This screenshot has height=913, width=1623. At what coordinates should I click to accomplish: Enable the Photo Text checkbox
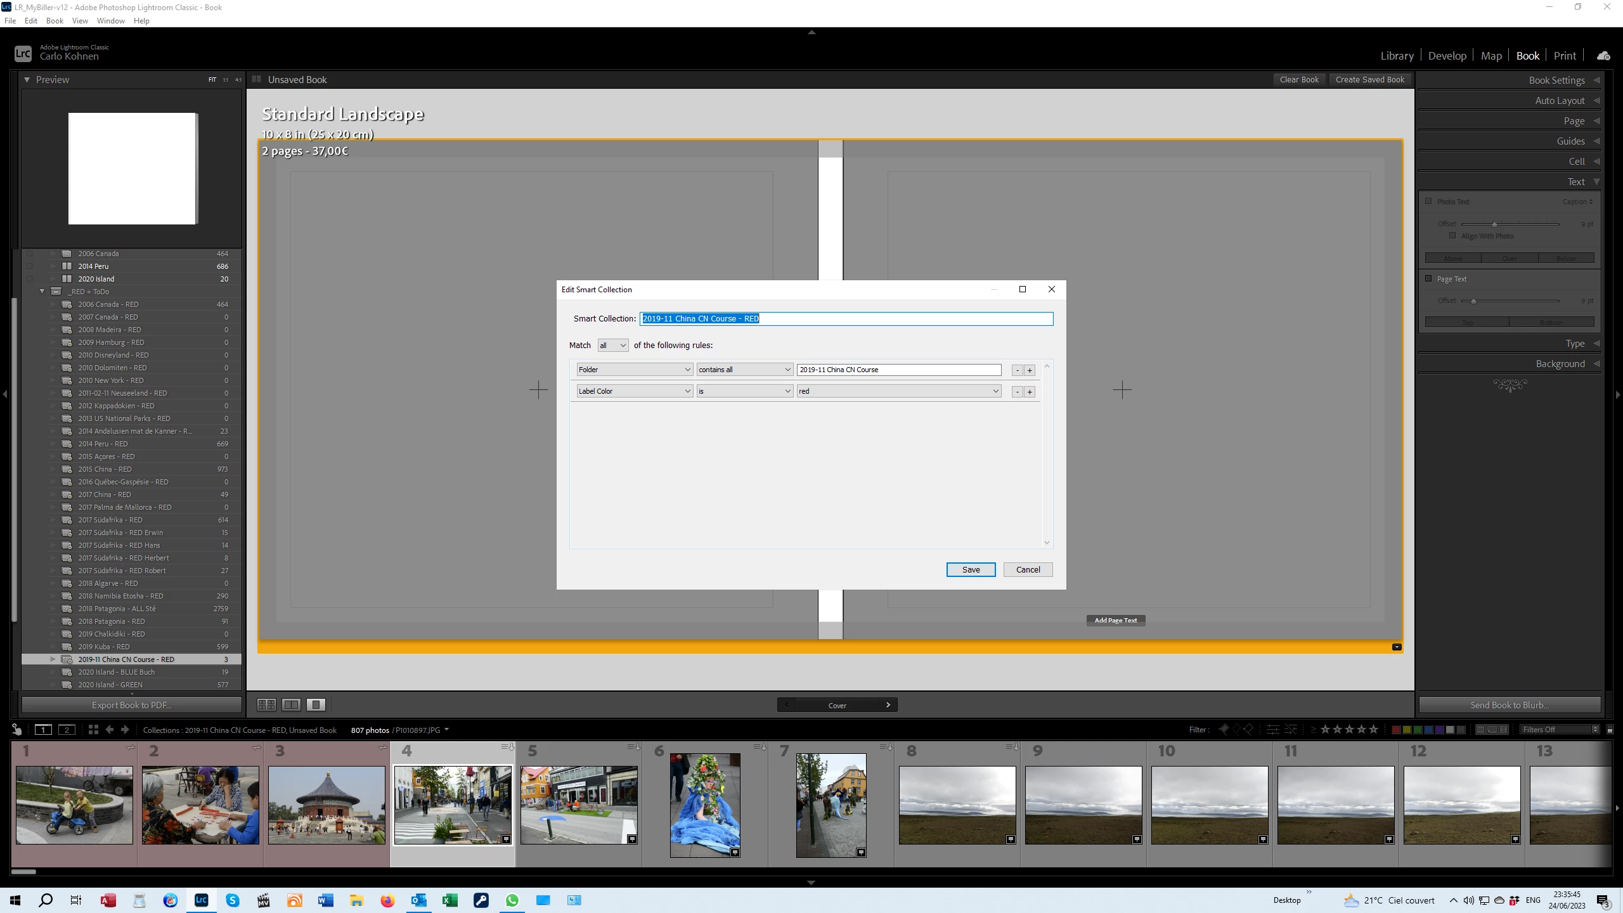coord(1428,201)
